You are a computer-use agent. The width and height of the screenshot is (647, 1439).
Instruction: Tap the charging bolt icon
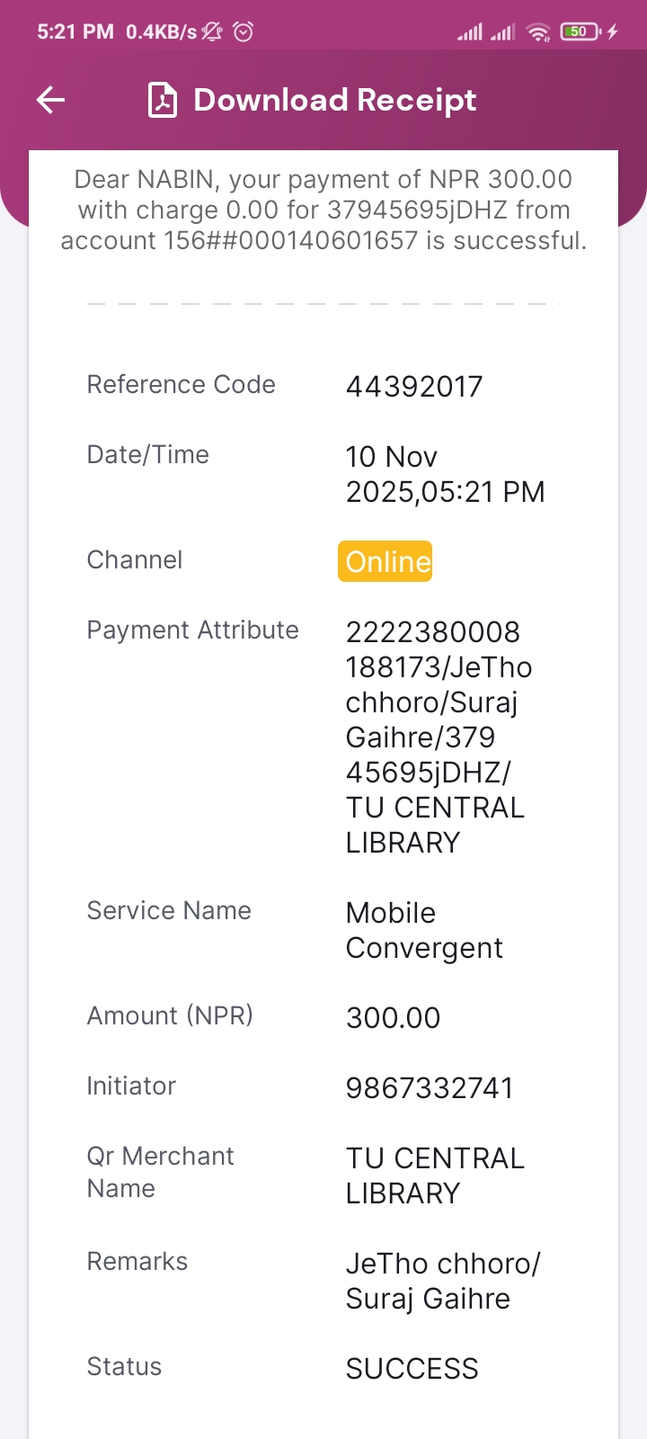coord(613,32)
